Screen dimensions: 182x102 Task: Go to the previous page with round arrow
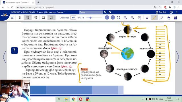[x=107, y=18]
